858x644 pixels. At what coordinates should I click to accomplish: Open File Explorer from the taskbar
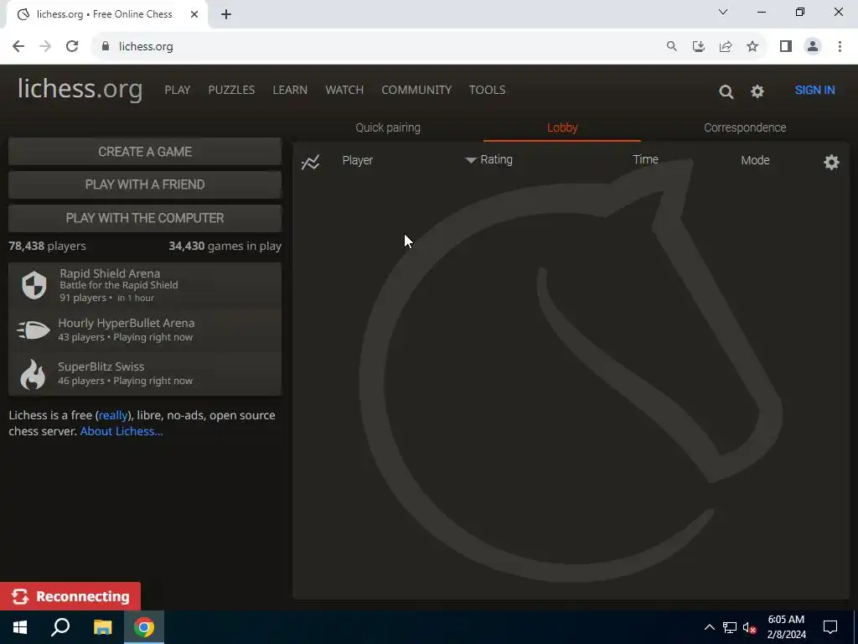click(x=102, y=627)
